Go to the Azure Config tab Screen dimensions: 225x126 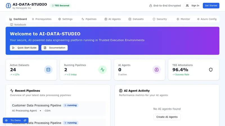207,19
